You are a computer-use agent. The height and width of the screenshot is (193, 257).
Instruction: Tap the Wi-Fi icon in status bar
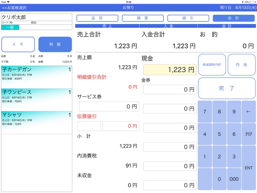pyautogui.click(x=8, y=2)
